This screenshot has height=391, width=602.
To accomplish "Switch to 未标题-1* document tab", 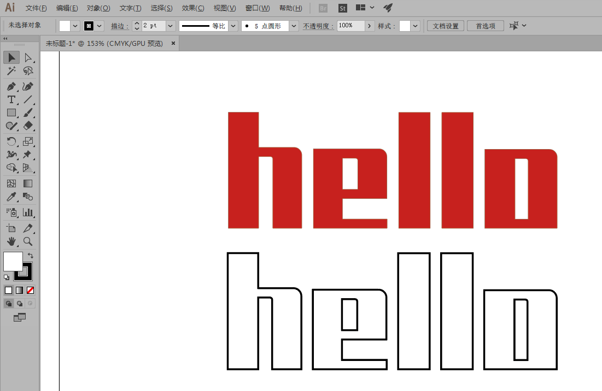I will tap(104, 44).
